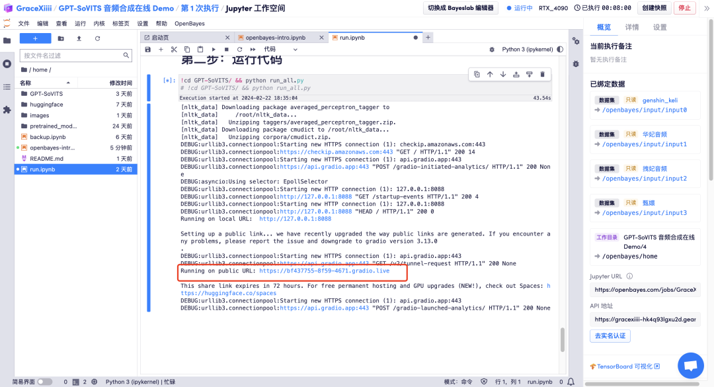
Task: Show running terminals and kernels panel
Action: pyautogui.click(x=7, y=64)
